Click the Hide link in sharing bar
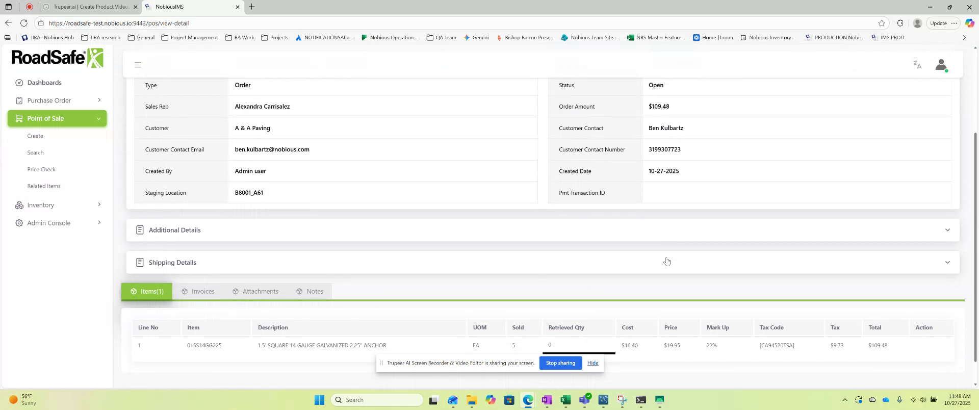Viewport: 979px width, 410px height. (x=592, y=363)
